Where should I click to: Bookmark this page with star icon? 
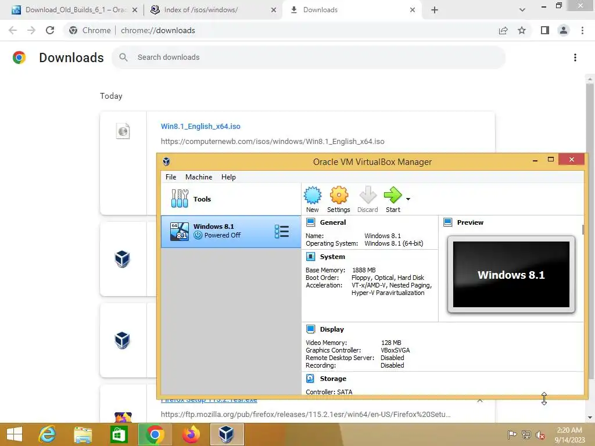[522, 30]
